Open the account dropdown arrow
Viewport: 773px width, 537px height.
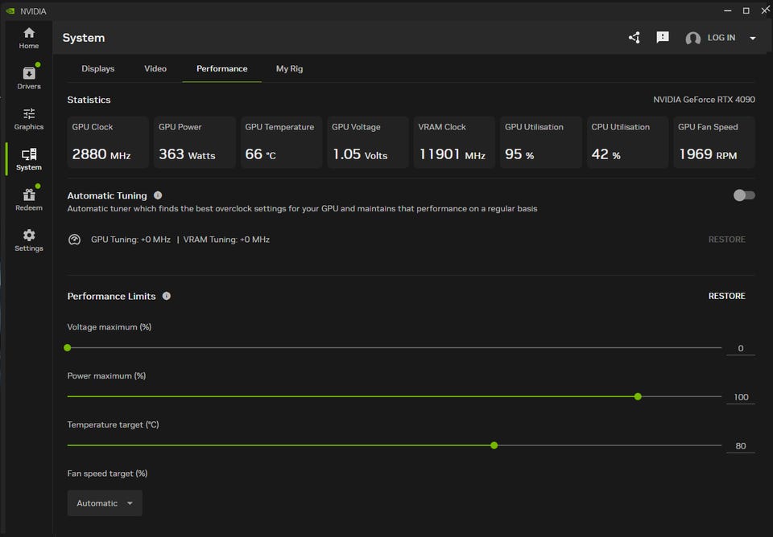click(x=753, y=39)
